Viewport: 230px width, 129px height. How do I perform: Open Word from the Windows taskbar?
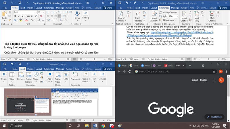95,126
